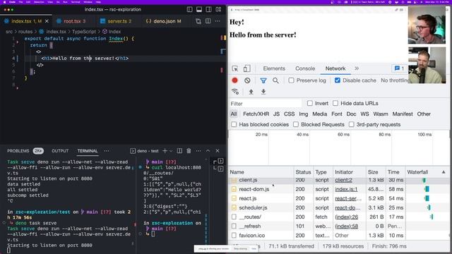
Task: Close the terminal panel
Action: [218, 151]
